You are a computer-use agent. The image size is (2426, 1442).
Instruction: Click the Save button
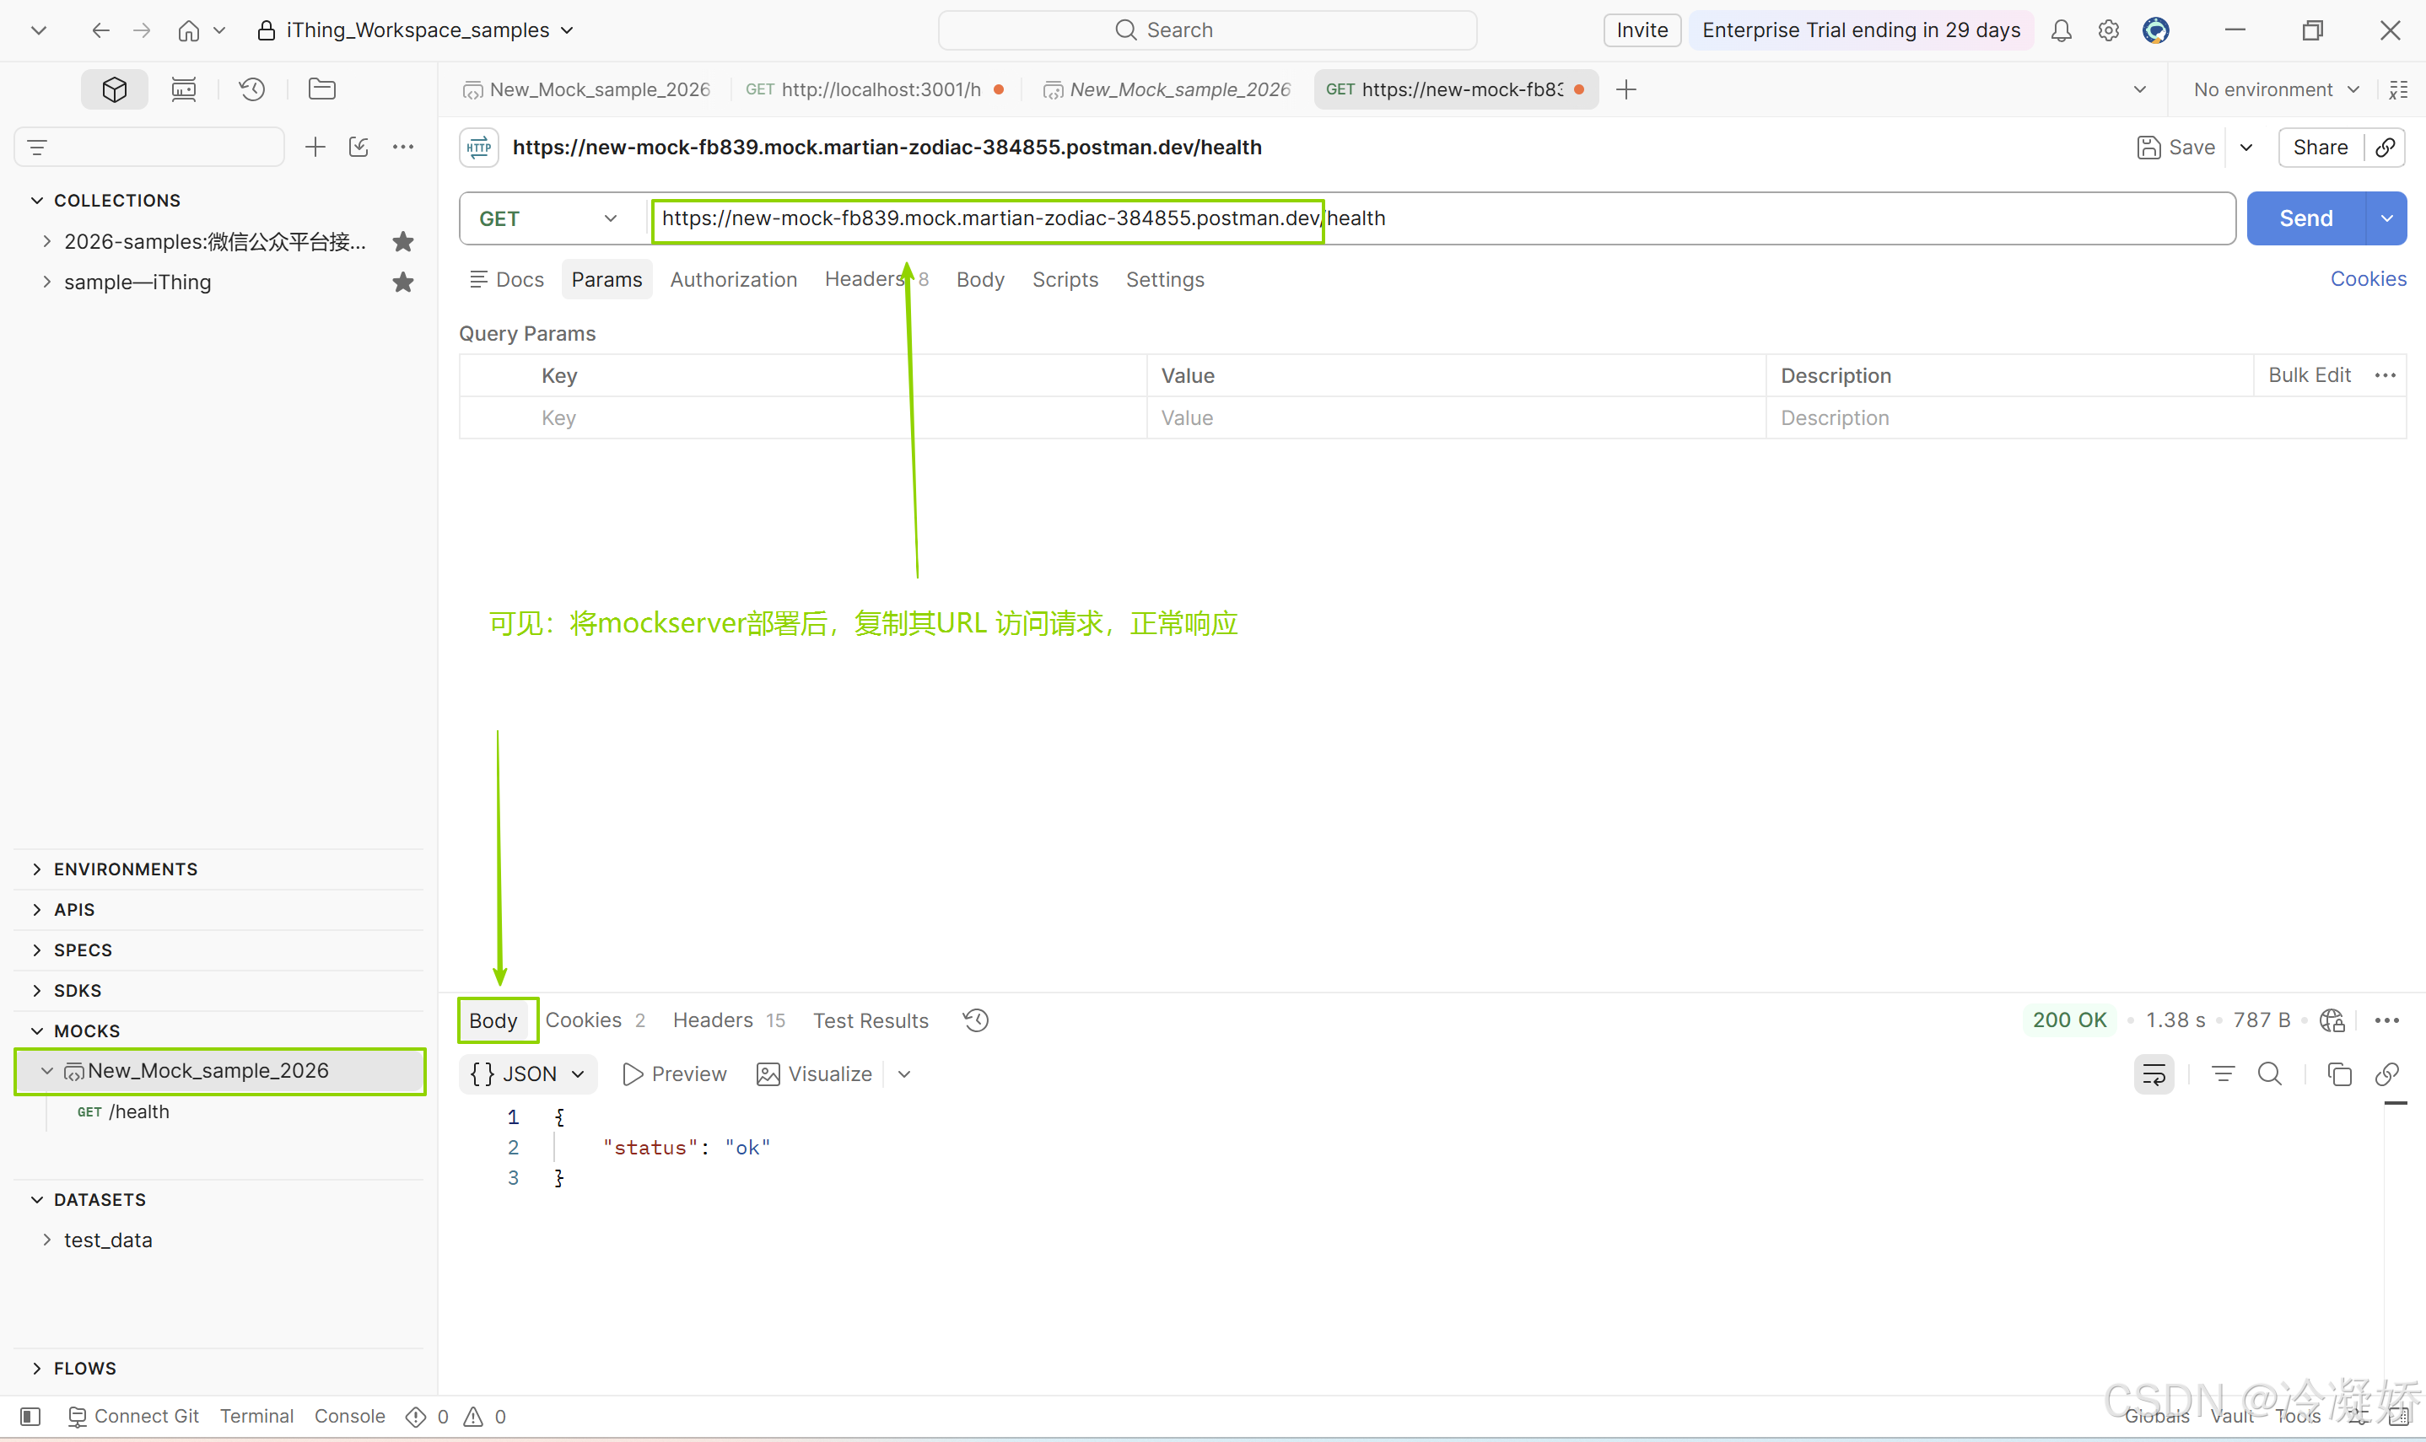[2176, 147]
